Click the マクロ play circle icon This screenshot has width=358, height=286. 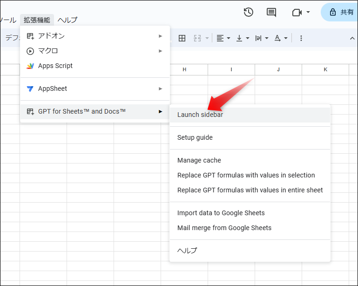pyautogui.click(x=30, y=51)
